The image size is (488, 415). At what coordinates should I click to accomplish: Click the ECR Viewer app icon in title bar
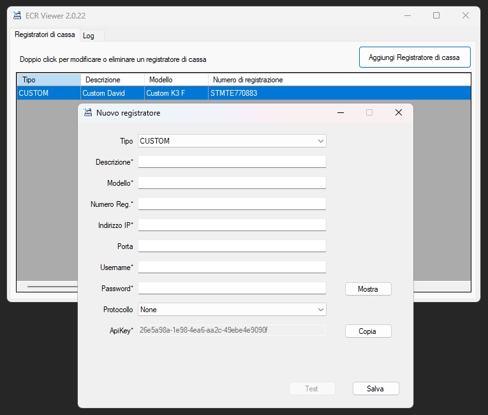pyautogui.click(x=17, y=15)
